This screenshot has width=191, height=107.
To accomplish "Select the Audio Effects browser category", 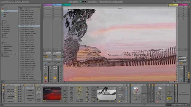I will pyautogui.click(x=7, y=28).
